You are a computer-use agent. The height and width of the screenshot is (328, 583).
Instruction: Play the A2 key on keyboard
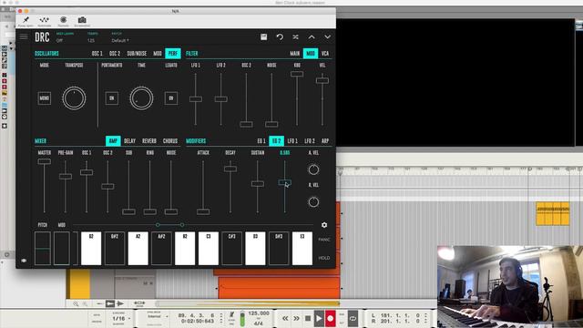[x=138, y=249]
